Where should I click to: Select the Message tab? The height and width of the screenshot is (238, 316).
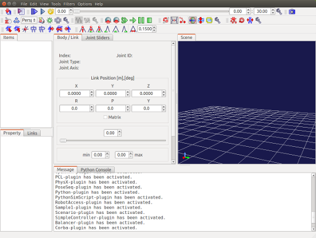click(x=65, y=170)
